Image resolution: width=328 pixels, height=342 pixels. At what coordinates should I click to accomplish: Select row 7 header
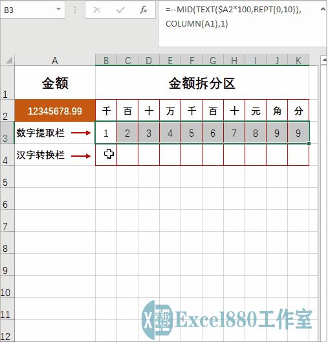[x=7, y=221]
